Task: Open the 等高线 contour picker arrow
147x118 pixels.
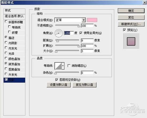Action: (63, 66)
